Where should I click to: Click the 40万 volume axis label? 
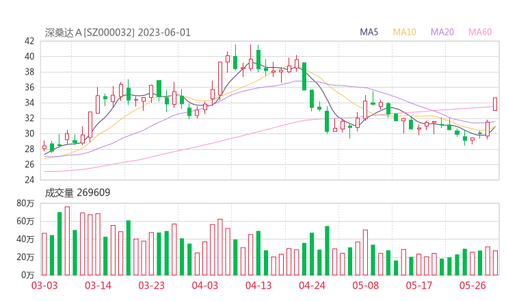25,239
